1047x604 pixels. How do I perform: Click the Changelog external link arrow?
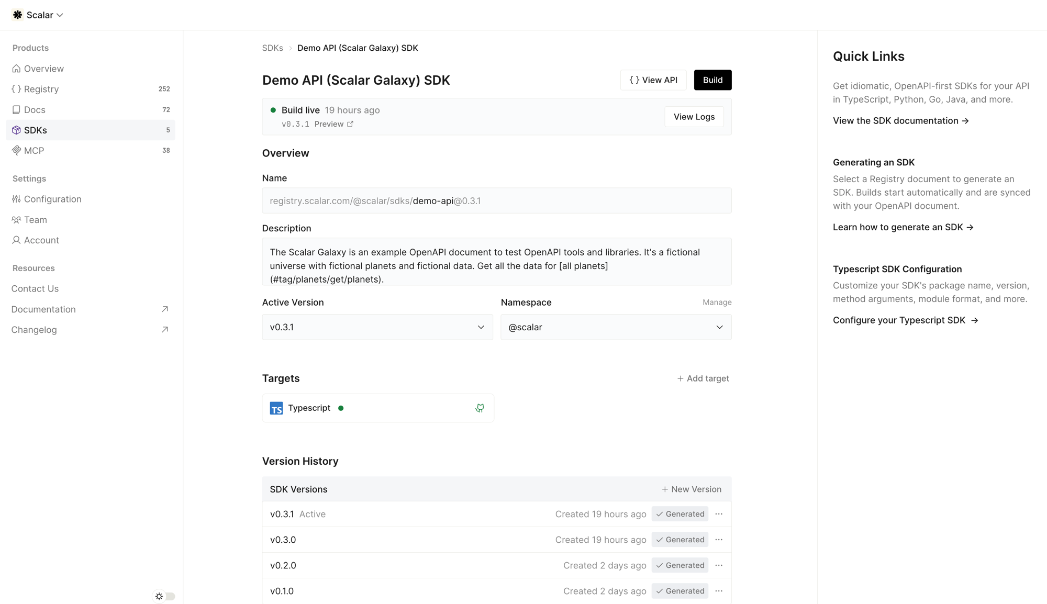[x=165, y=330]
